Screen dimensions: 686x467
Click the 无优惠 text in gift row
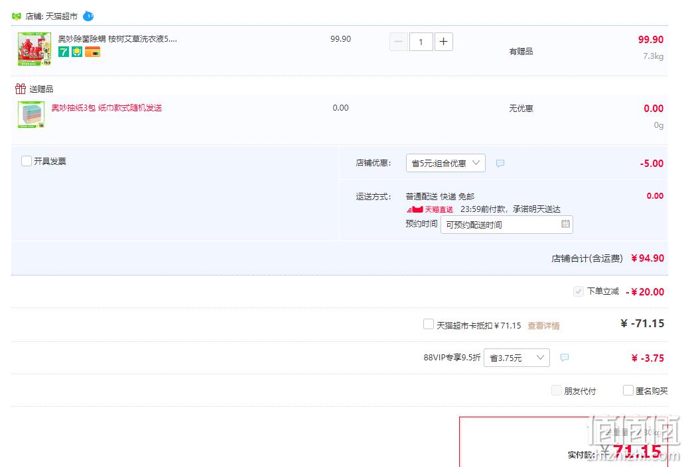pyautogui.click(x=521, y=109)
